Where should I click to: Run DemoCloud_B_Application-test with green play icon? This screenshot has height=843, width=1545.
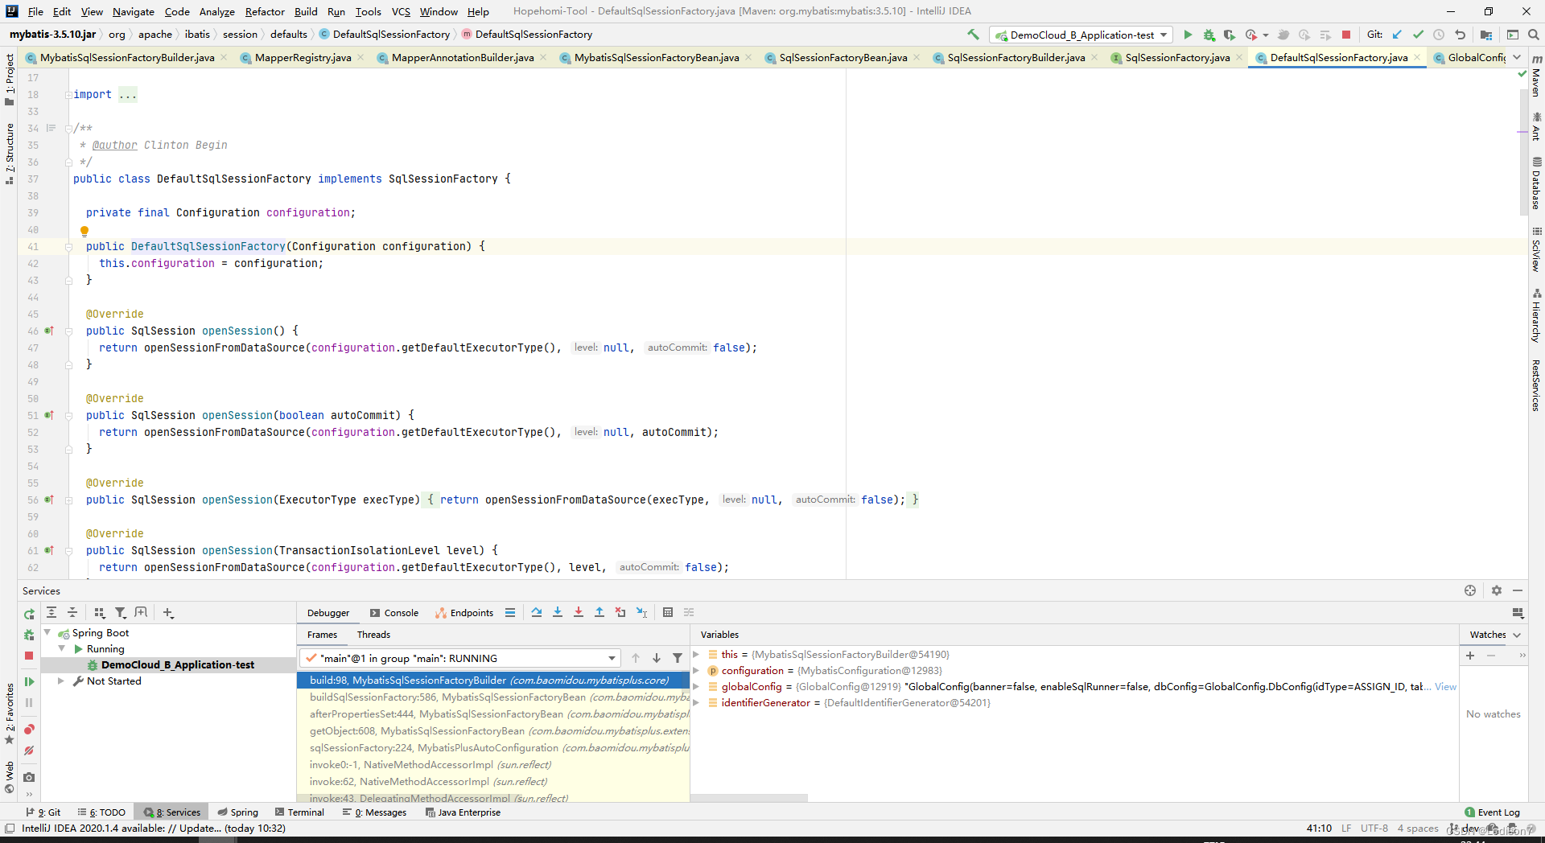click(x=1188, y=35)
